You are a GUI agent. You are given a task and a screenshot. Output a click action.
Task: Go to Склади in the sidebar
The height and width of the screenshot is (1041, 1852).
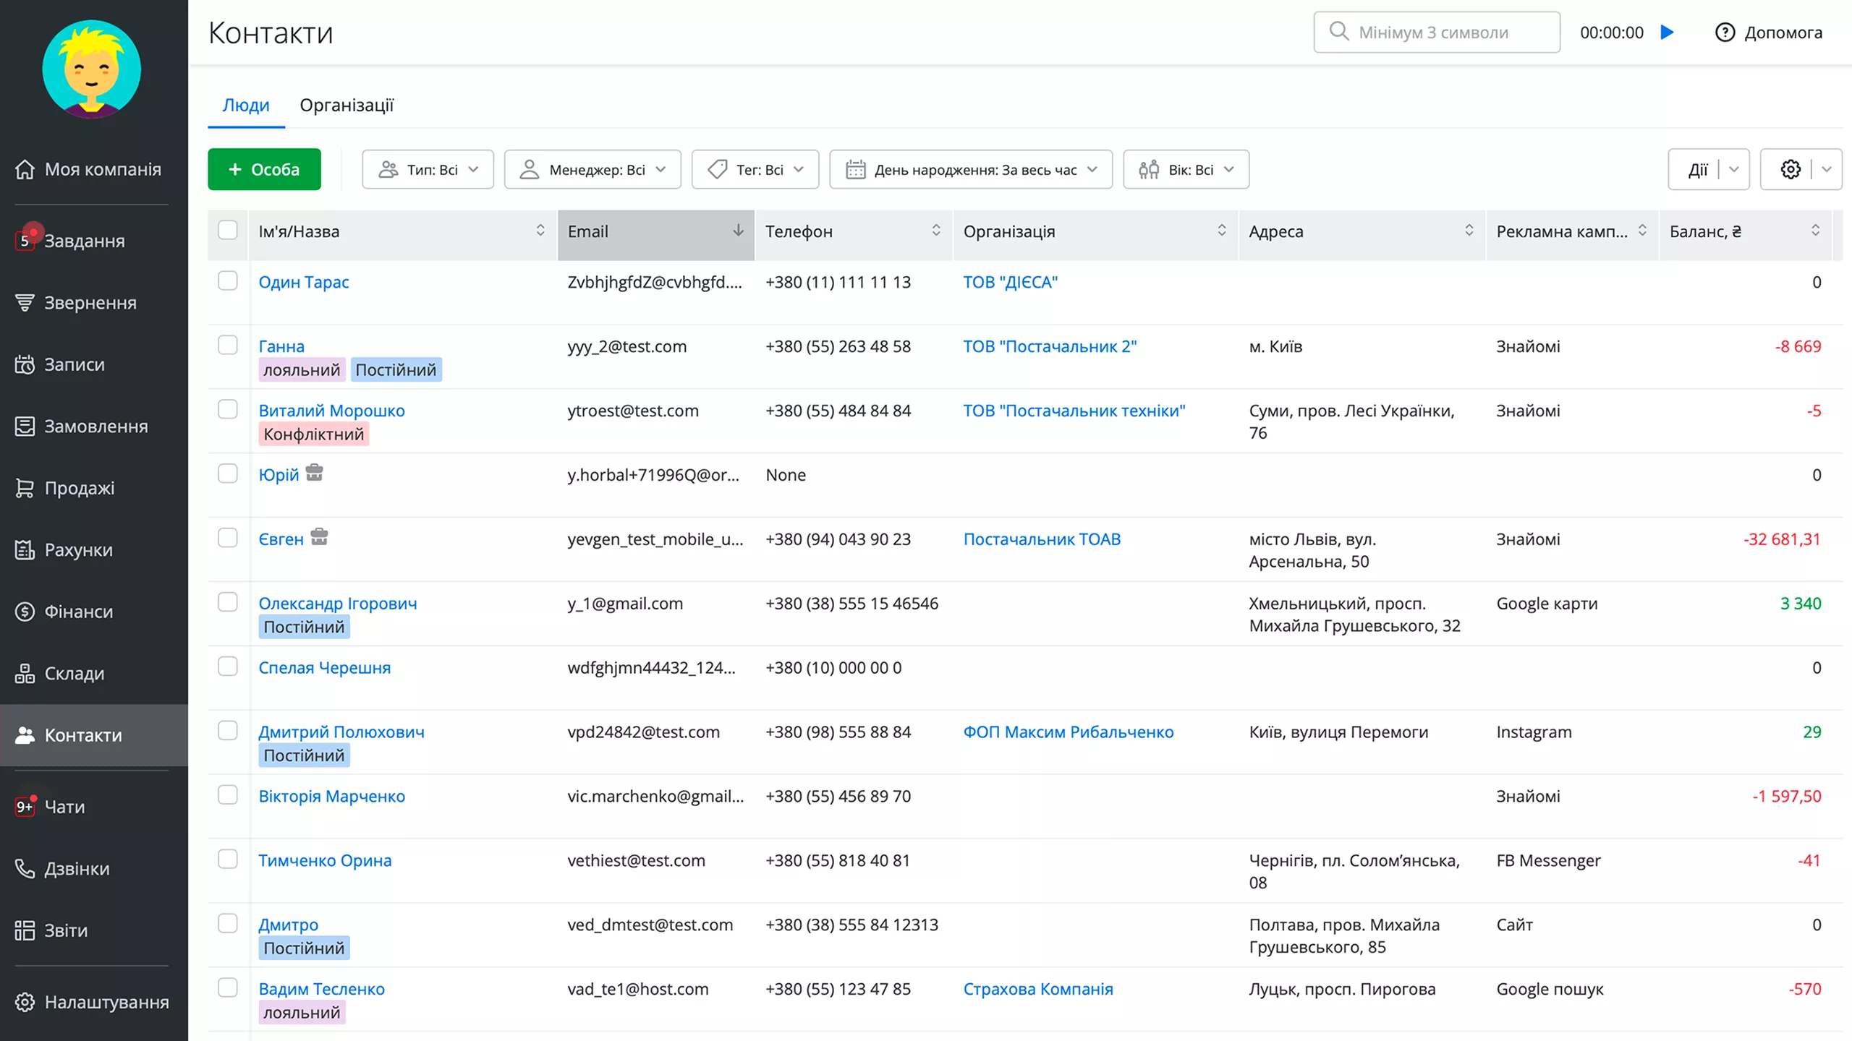click(74, 673)
